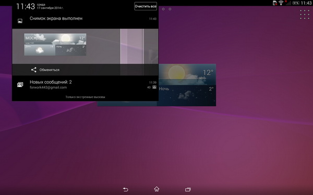The image size is (313, 195).
Task: Tap the share icon beside Обменяться
Action: tap(34, 70)
